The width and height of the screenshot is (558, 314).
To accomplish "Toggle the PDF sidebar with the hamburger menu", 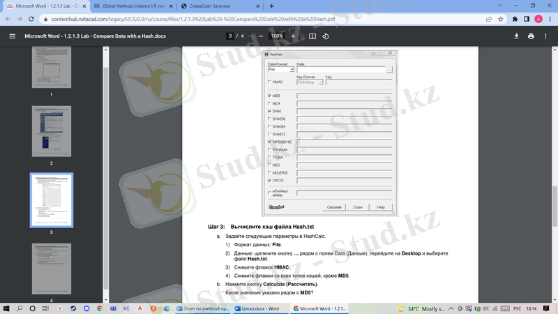I will click(x=12, y=36).
